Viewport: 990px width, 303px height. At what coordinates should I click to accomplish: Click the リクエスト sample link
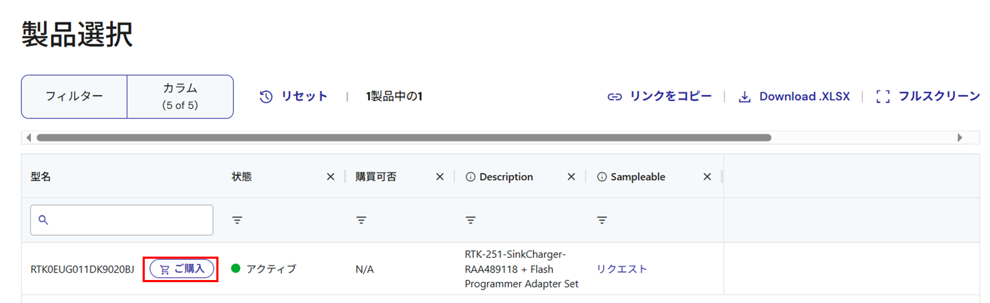pyautogui.click(x=622, y=269)
